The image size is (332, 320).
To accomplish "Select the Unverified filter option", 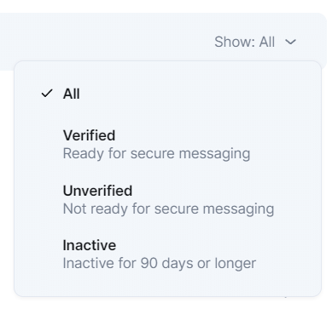I will (168, 200).
